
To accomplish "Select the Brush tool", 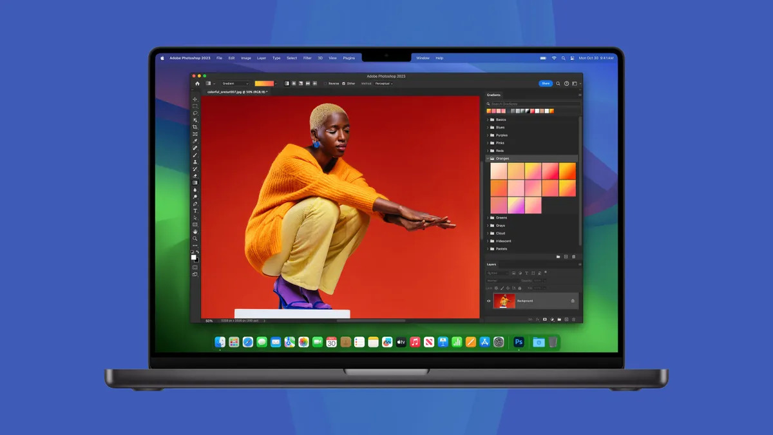I will (x=195, y=155).
